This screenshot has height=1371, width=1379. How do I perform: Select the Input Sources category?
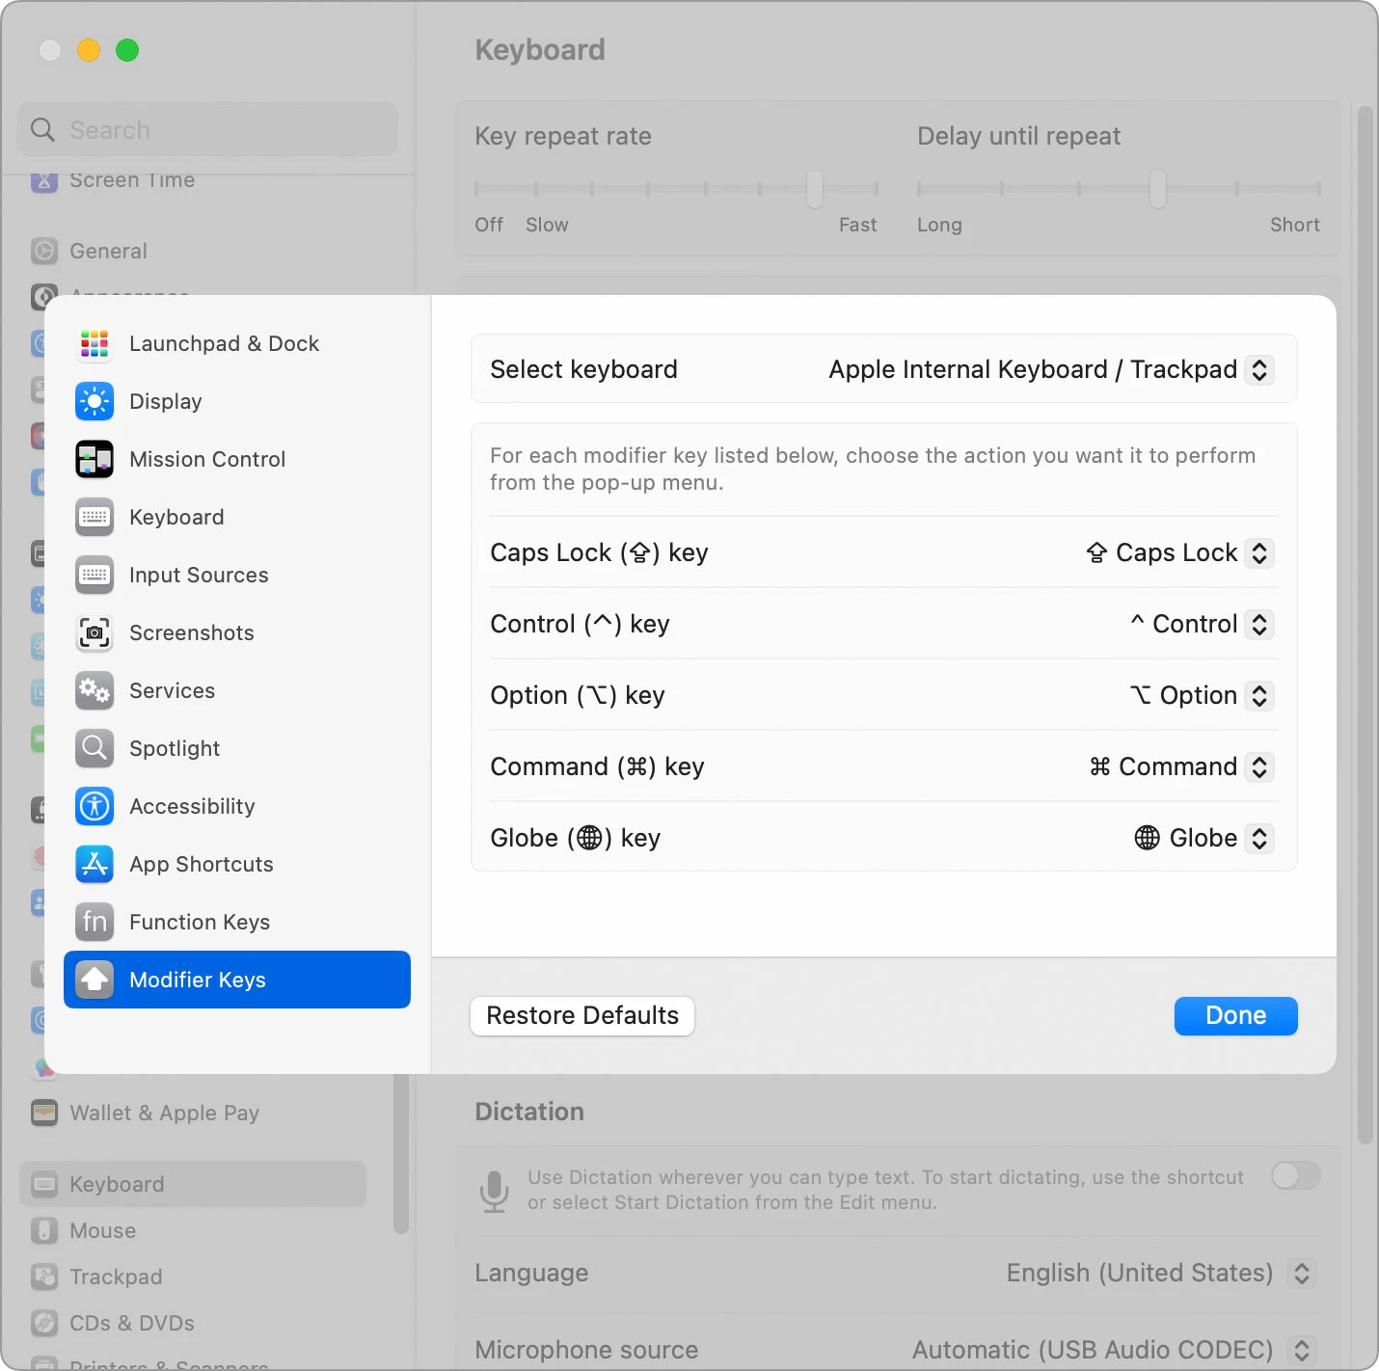point(237,575)
